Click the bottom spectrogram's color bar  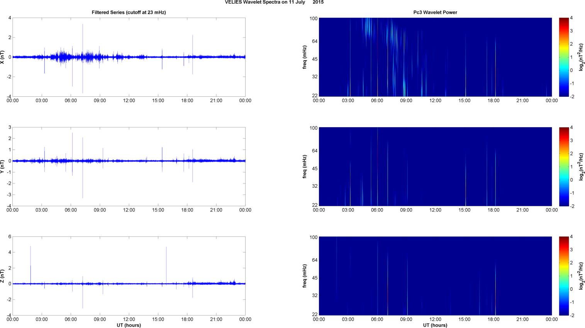(564, 276)
